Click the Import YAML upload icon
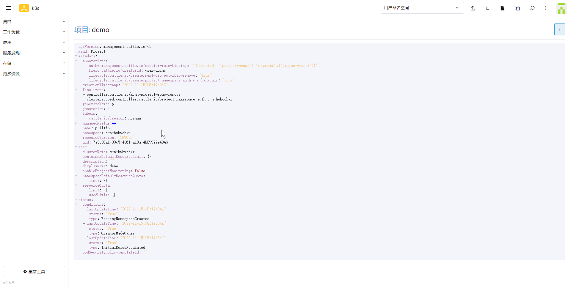Screen dimensions: 571x288 pos(473,8)
